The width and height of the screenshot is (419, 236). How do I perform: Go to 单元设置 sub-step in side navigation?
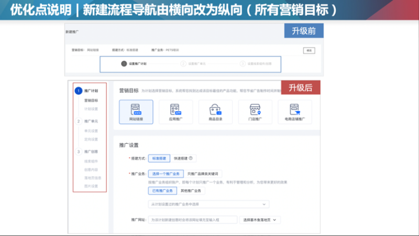click(91, 131)
